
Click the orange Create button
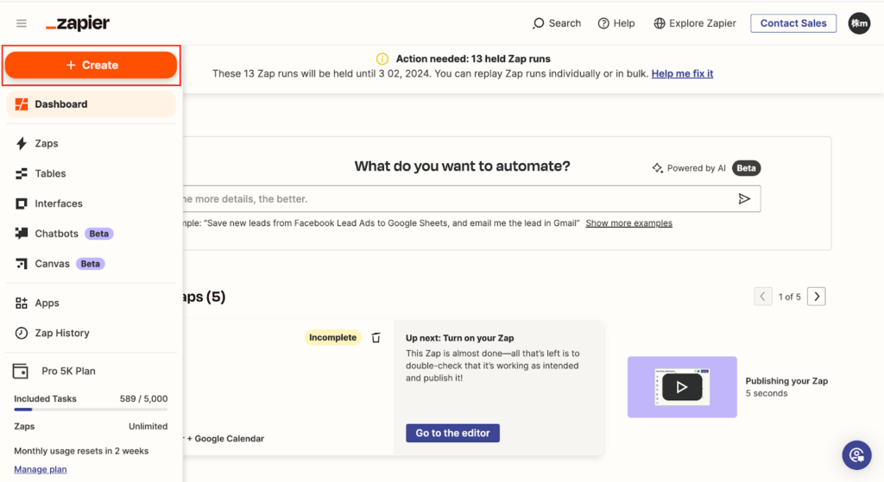point(91,66)
